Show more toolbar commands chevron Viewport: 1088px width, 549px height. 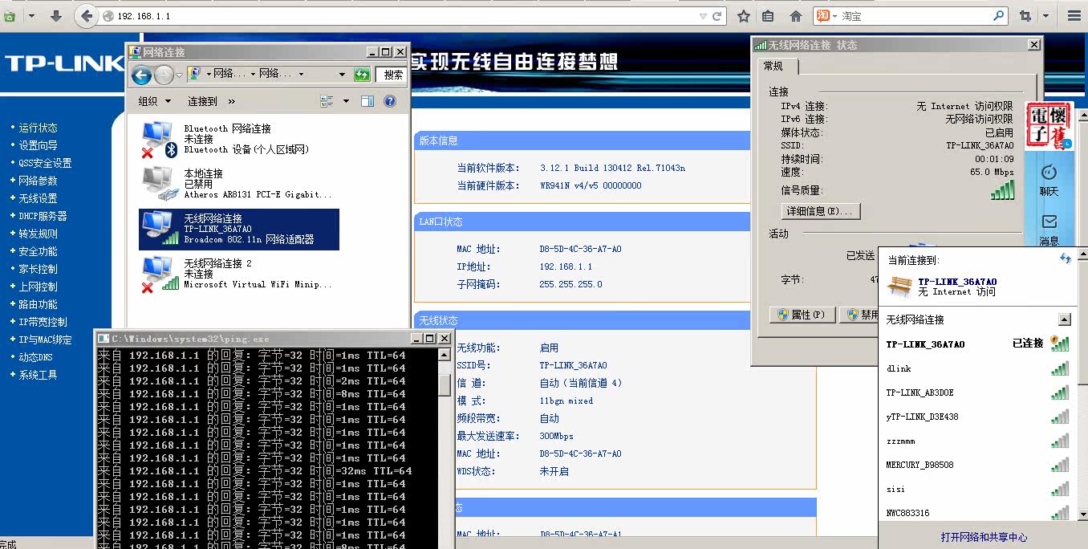pyautogui.click(x=232, y=101)
